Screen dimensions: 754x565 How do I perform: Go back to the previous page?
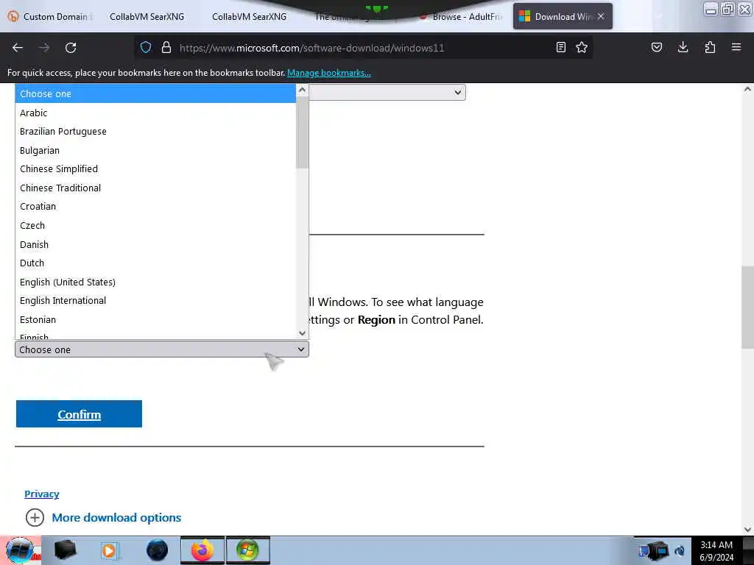pos(18,48)
